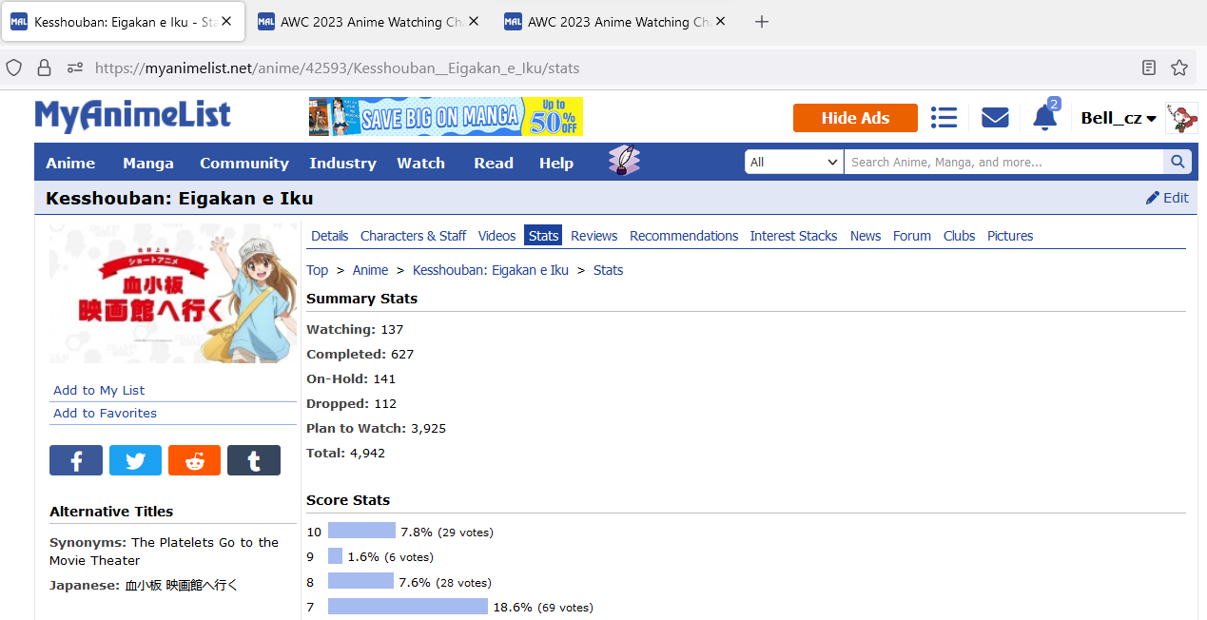Open your anime list via the list icon
Image resolution: width=1207 pixels, height=620 pixels.
944,117
